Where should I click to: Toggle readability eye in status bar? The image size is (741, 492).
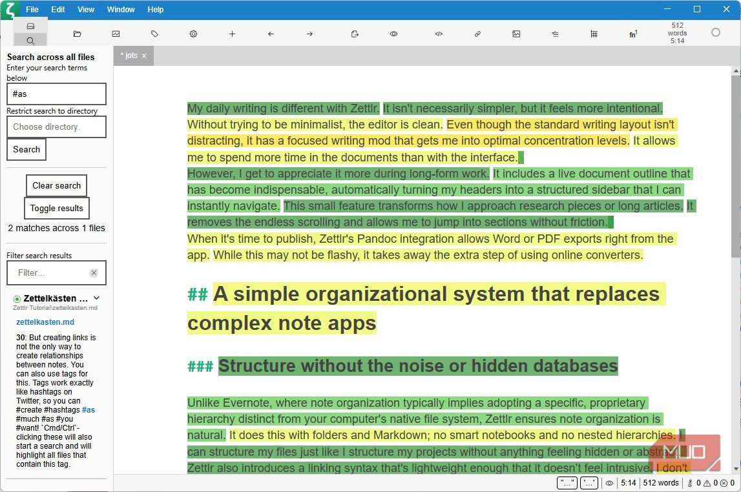coord(610,483)
